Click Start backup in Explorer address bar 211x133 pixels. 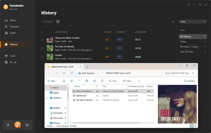pos(86,73)
